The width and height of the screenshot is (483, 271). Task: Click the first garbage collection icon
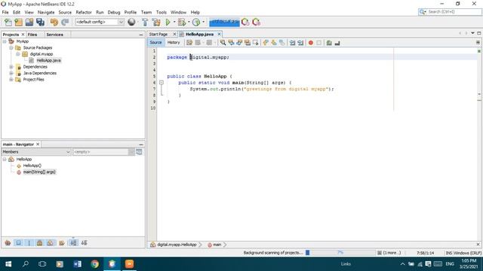245,22
